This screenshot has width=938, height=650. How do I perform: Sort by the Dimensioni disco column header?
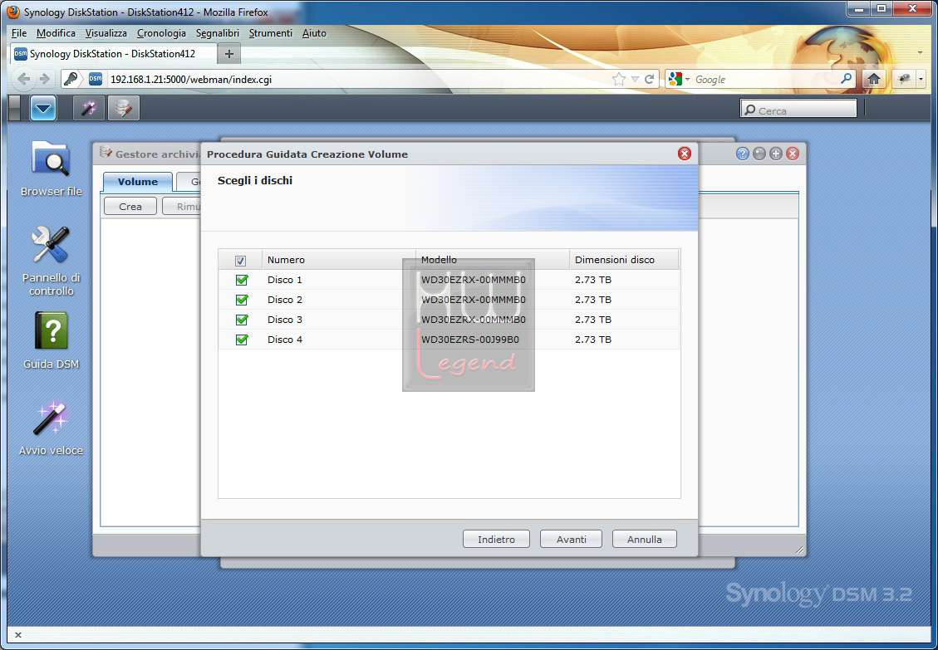click(x=624, y=260)
